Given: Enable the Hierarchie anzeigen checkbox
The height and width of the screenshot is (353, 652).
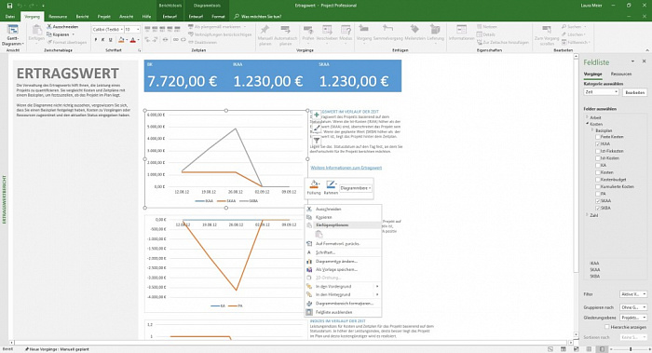Looking at the screenshot, I should (607, 327).
